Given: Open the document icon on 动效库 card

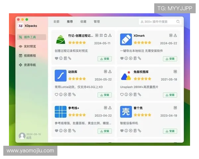Looking at the screenshot, I should [70, 94].
